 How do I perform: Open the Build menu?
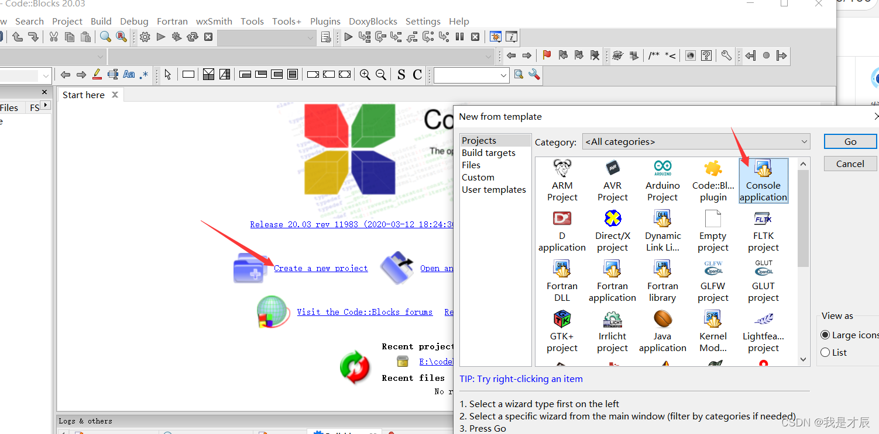(101, 21)
